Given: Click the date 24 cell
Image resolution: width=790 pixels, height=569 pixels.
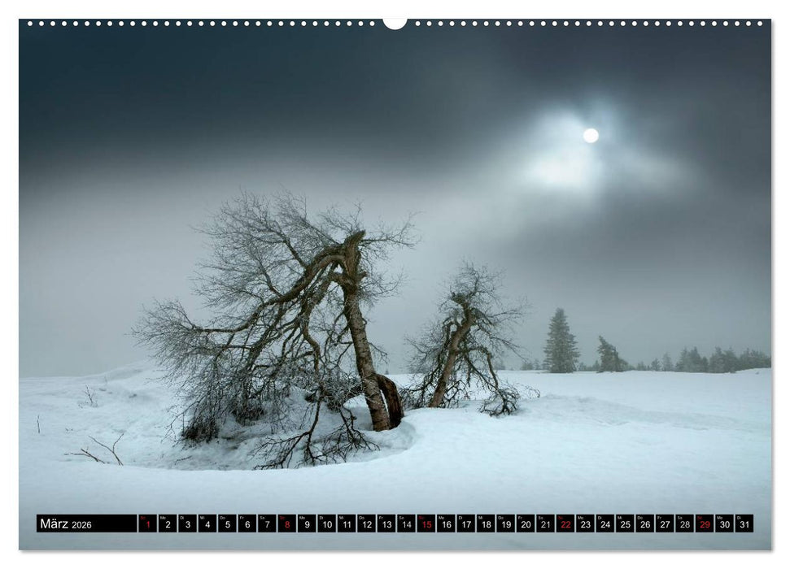Looking at the screenshot, I should tap(605, 525).
